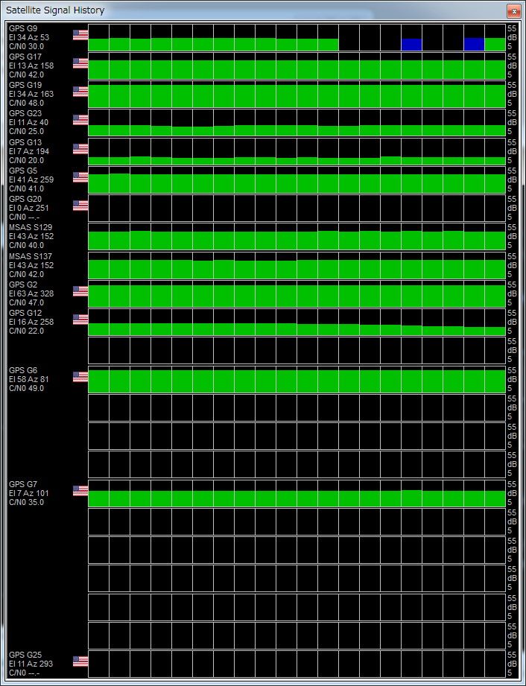Close the Satellite Signal History window
The image size is (526, 686).
(x=514, y=10)
